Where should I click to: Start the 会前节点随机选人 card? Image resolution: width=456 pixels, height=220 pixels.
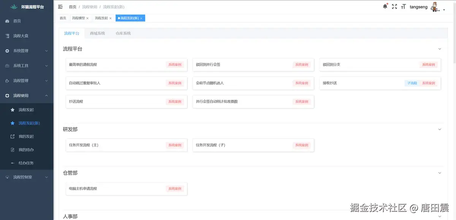click(253, 83)
